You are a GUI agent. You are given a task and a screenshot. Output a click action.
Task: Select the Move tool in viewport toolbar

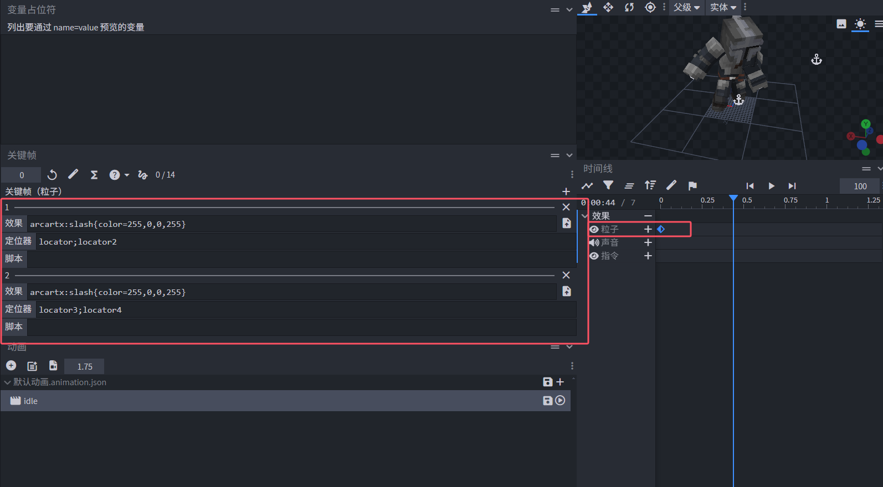click(608, 7)
